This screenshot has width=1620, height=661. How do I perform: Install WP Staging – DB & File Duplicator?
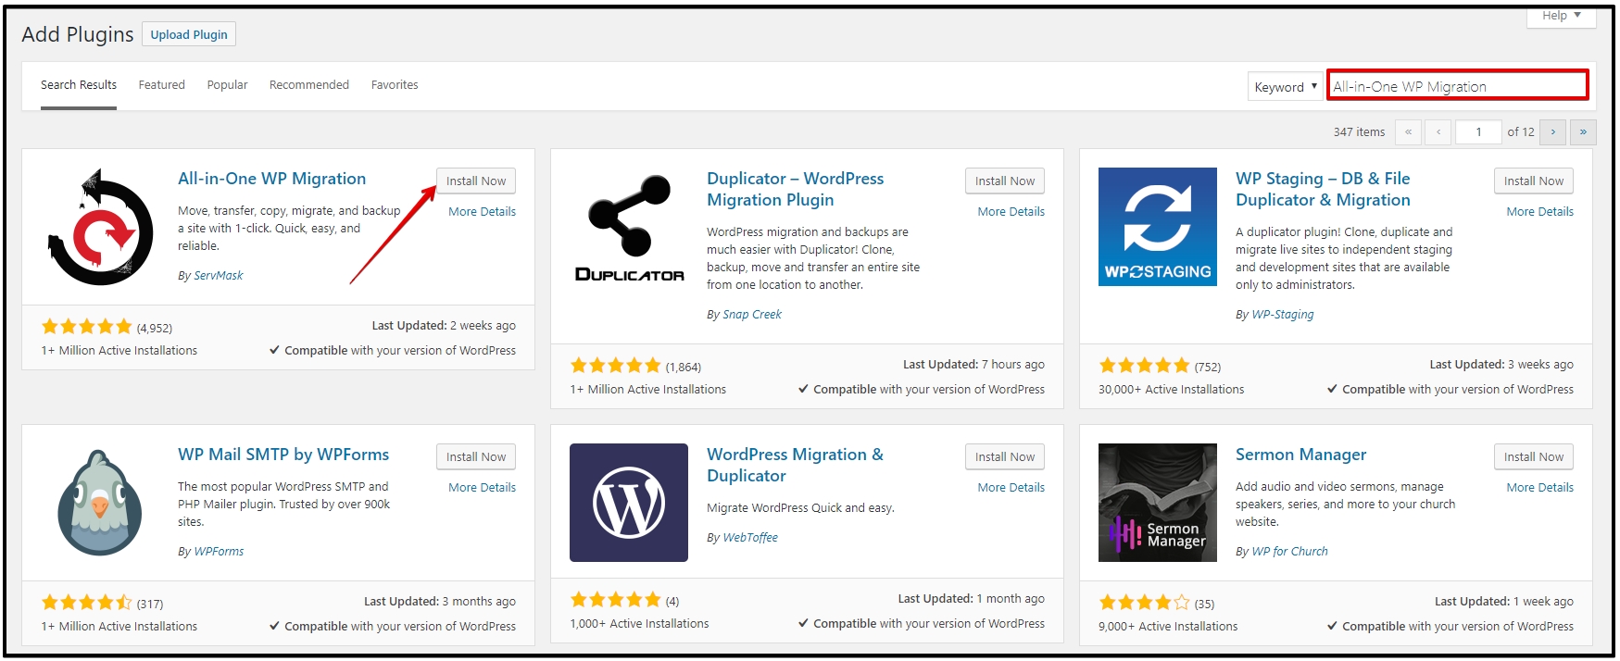coord(1534,181)
